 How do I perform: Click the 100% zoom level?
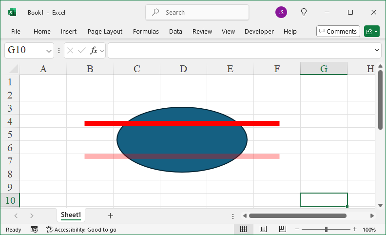tap(369, 230)
